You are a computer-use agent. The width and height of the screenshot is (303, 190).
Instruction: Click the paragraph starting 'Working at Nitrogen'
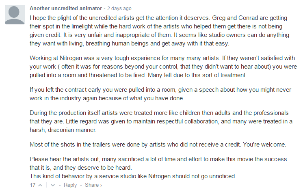pyautogui.click(x=163, y=67)
